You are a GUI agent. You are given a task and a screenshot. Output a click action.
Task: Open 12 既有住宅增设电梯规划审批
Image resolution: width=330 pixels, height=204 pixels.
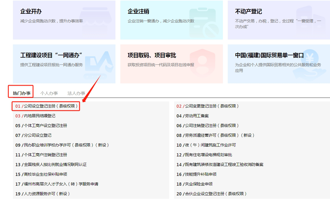(204, 155)
